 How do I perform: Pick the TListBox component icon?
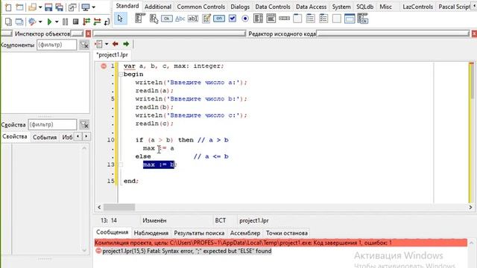tap(258, 19)
